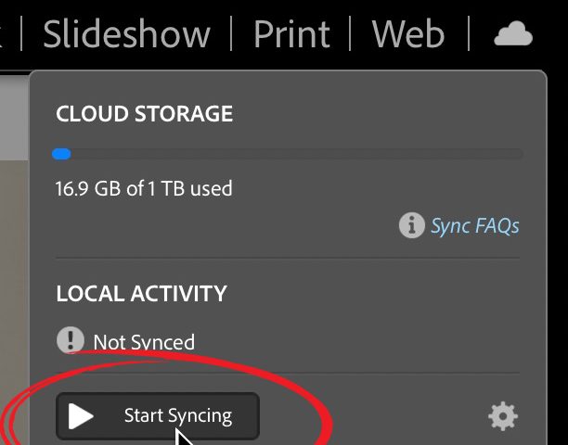Open the Sync FAQs link

click(474, 225)
